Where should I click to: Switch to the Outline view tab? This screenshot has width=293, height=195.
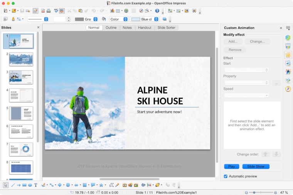111,28
